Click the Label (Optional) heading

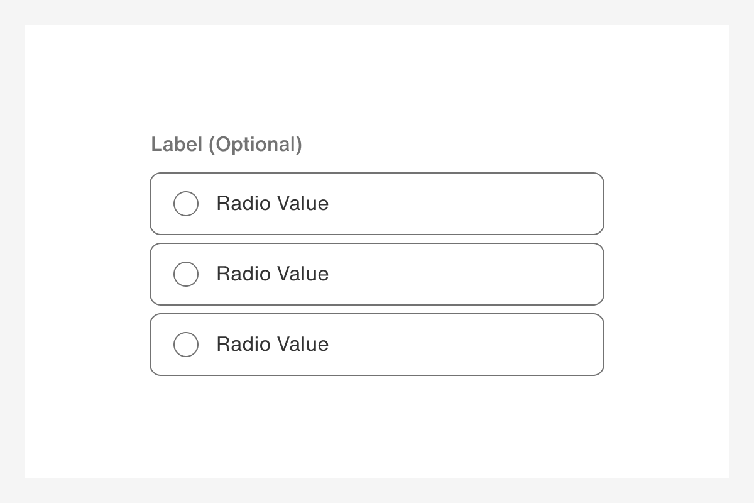pyautogui.click(x=226, y=145)
